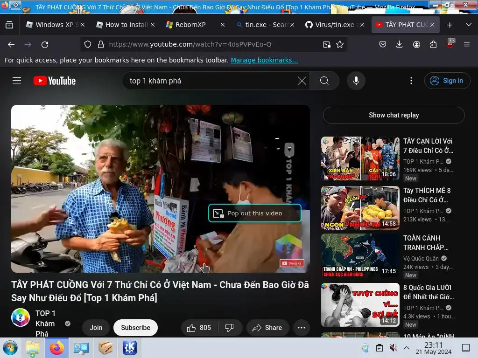This screenshot has width=478, height=358.
Task: Close the RebornXP tab
Action: tap(223, 25)
